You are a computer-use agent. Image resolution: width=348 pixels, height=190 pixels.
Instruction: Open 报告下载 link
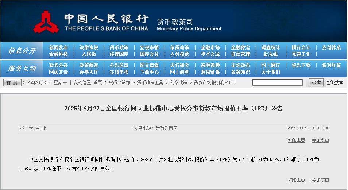[x=301, y=66]
